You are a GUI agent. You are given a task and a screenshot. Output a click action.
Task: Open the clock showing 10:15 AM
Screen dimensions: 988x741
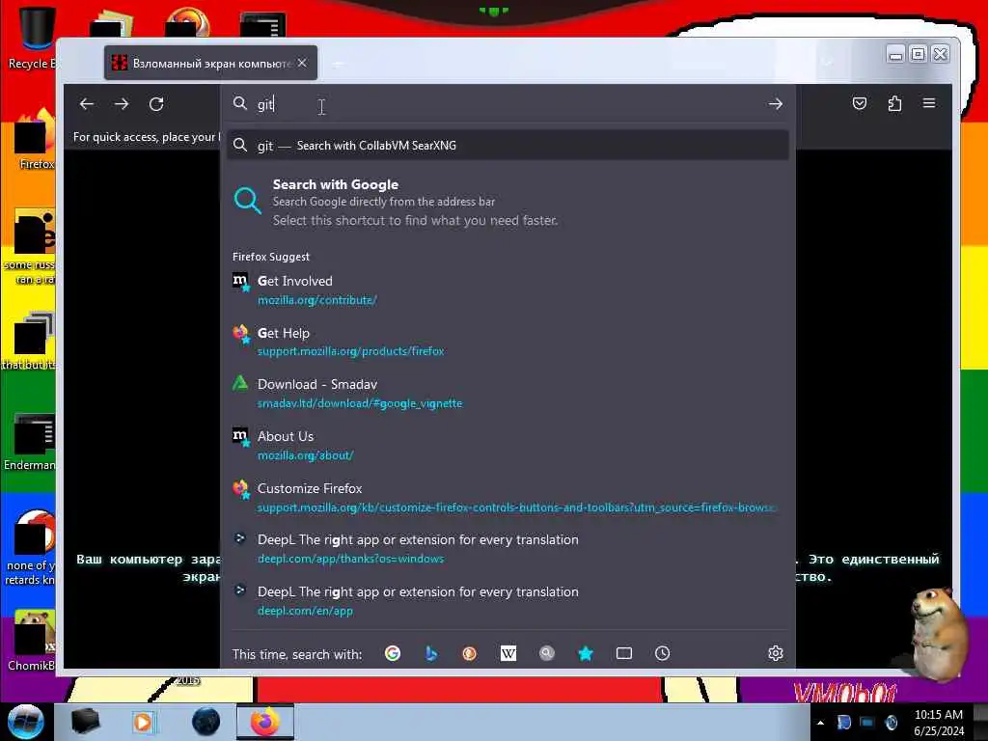[939, 723]
